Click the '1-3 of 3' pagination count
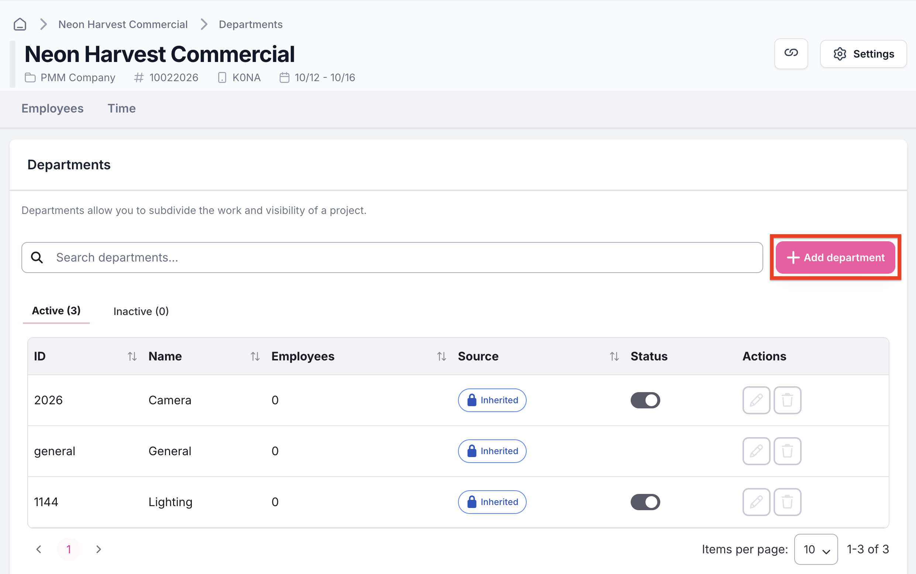Image resolution: width=916 pixels, height=574 pixels. [x=868, y=549]
